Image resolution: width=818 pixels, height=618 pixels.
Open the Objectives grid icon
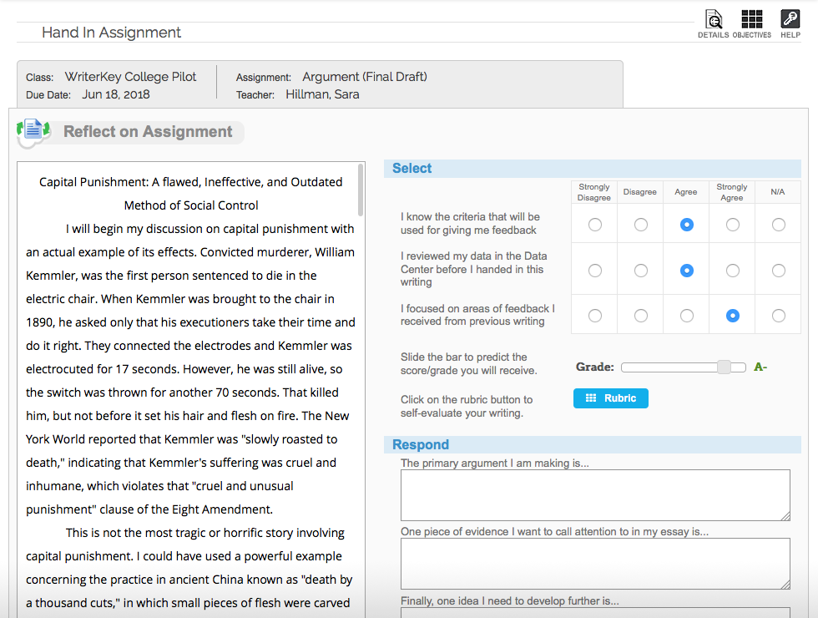click(x=751, y=20)
